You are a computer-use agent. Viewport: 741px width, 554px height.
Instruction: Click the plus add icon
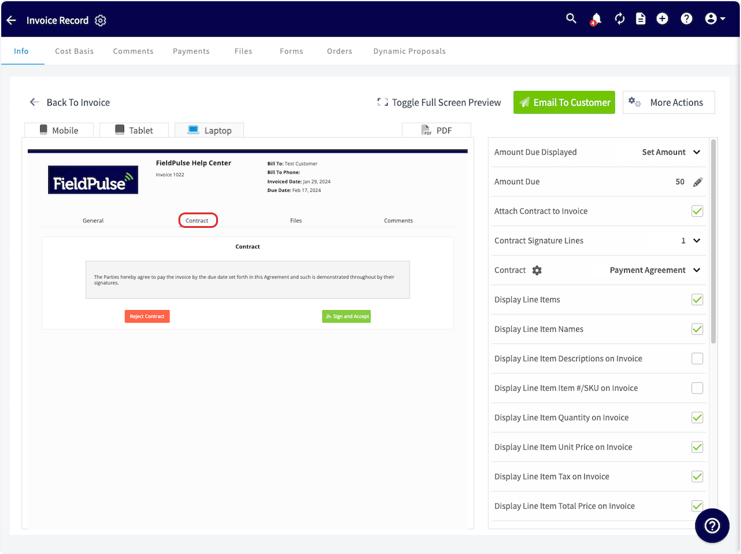click(x=662, y=19)
